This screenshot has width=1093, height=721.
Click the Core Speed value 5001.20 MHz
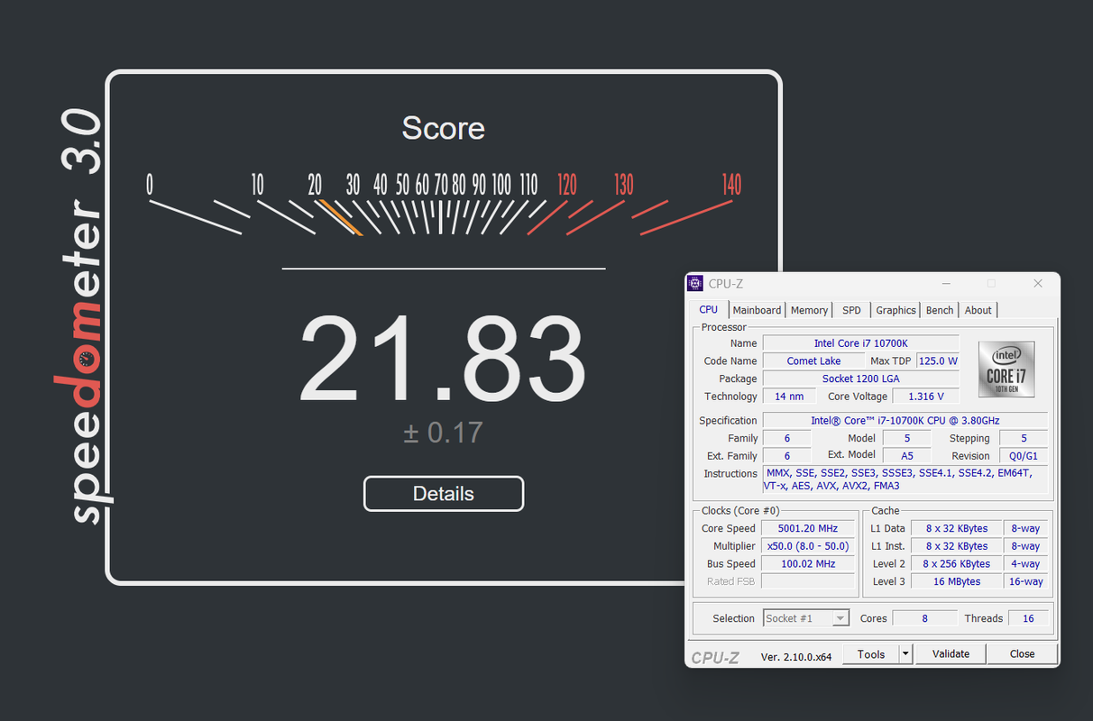(x=808, y=529)
